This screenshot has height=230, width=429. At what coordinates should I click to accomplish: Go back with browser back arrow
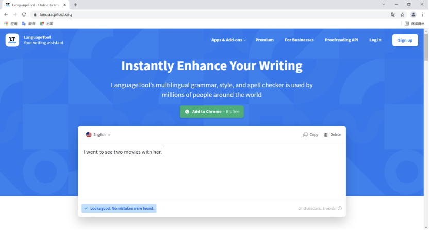(x=6, y=14)
